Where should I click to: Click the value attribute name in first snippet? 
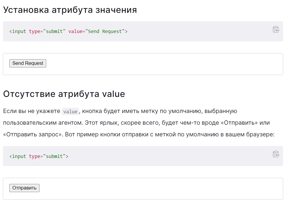pyautogui.click(x=75, y=32)
